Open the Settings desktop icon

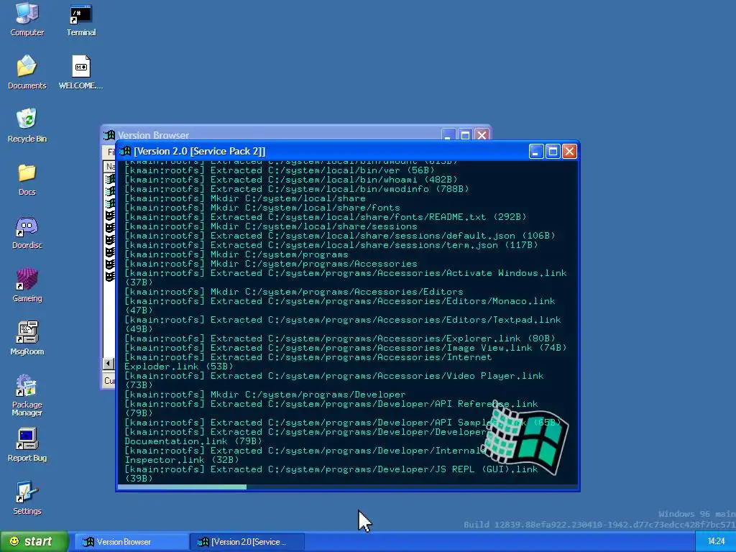point(27,498)
